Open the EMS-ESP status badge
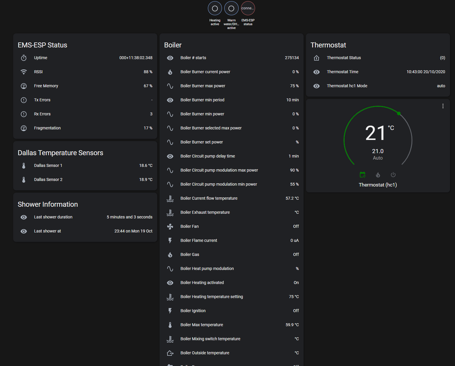 point(248,8)
